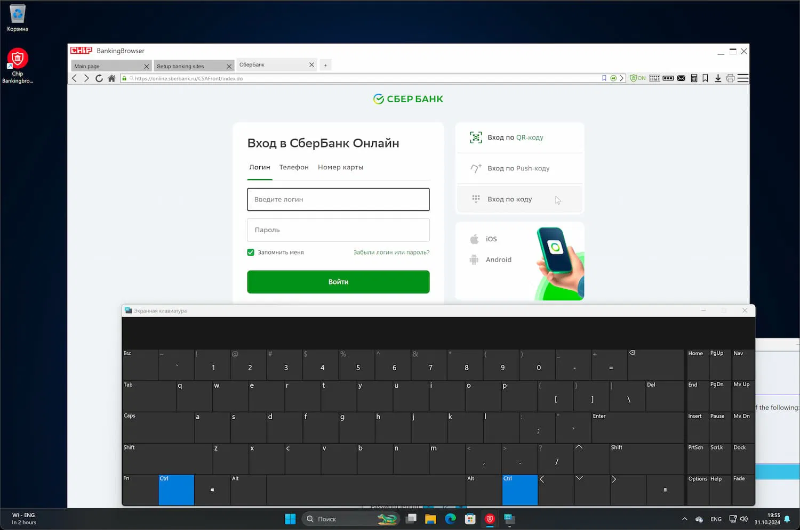Focus the Пароль password field
This screenshot has height=530, width=800.
(338, 230)
